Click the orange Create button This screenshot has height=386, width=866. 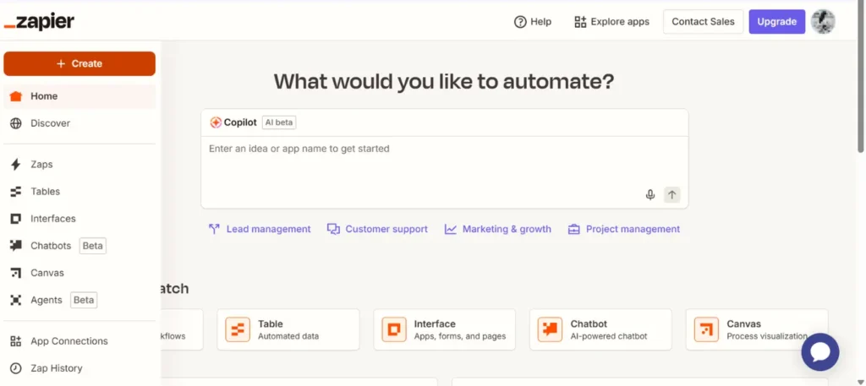(x=79, y=63)
